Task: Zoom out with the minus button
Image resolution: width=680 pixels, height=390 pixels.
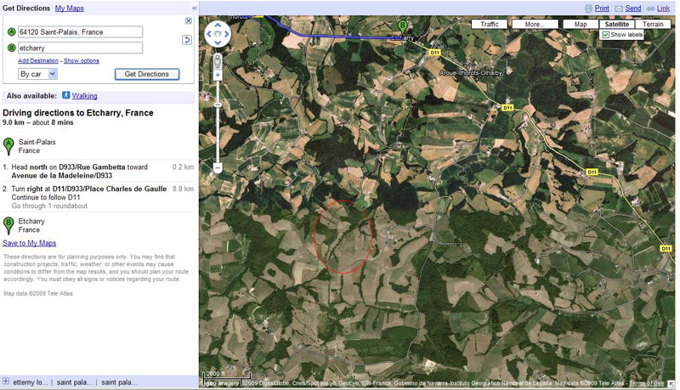Action: coord(218,168)
